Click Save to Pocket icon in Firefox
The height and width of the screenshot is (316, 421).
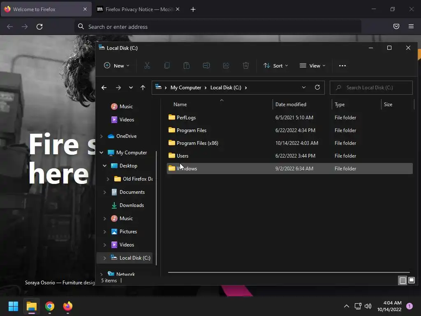click(x=396, y=26)
